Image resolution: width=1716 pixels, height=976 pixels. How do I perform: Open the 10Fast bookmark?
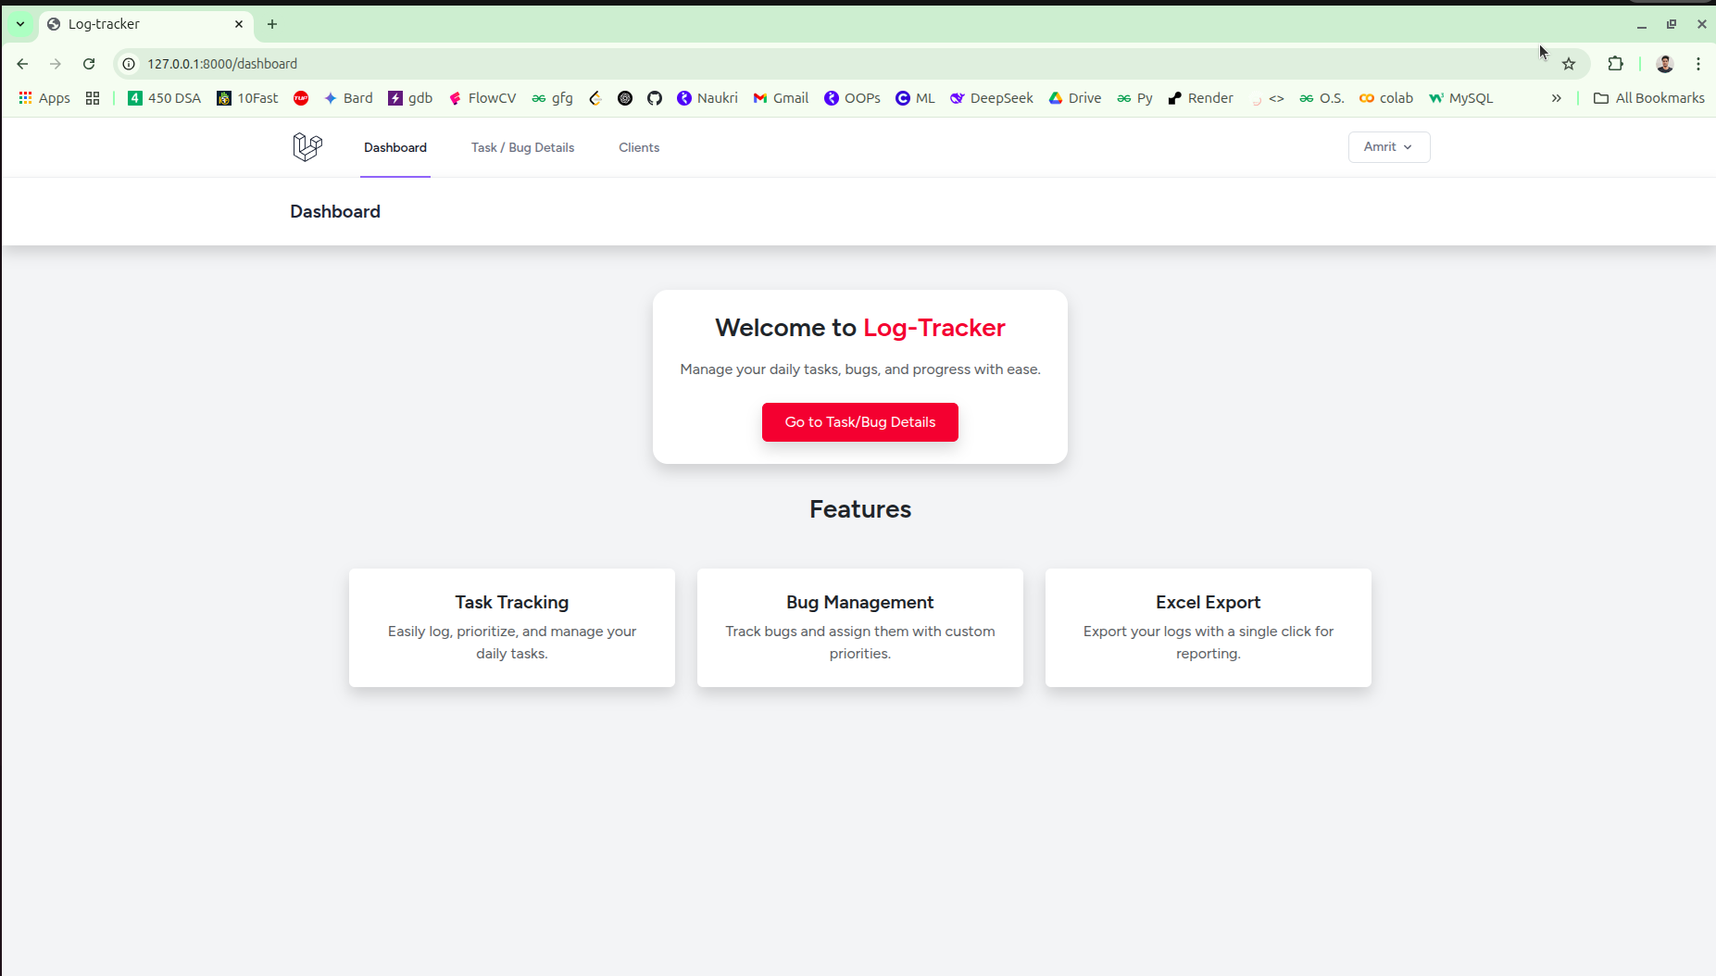pyautogui.click(x=247, y=98)
